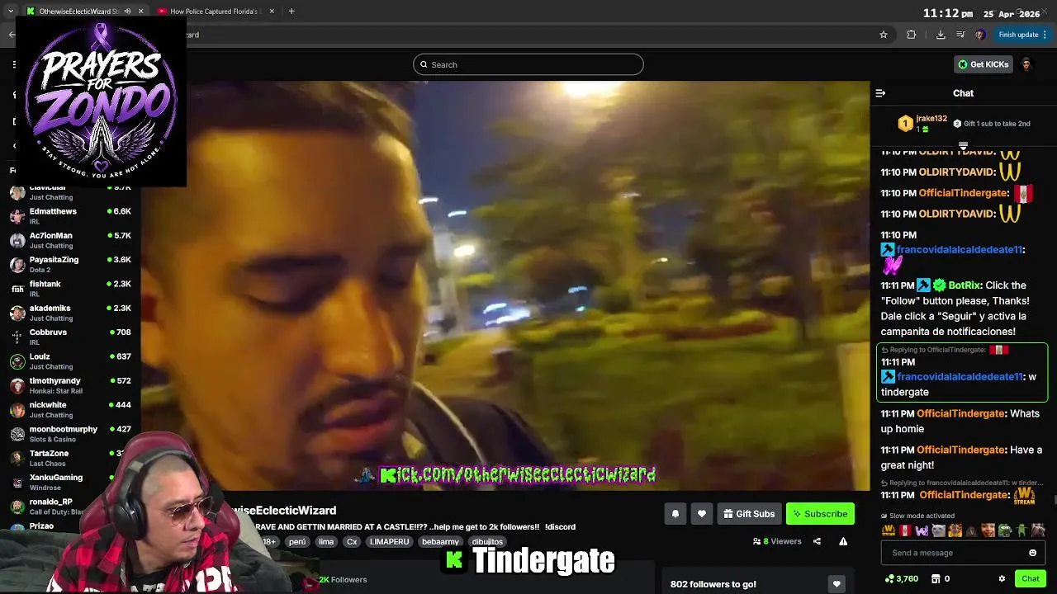Open nickwhite channel in sidebar
This screenshot has width=1057, height=594.
click(70, 409)
